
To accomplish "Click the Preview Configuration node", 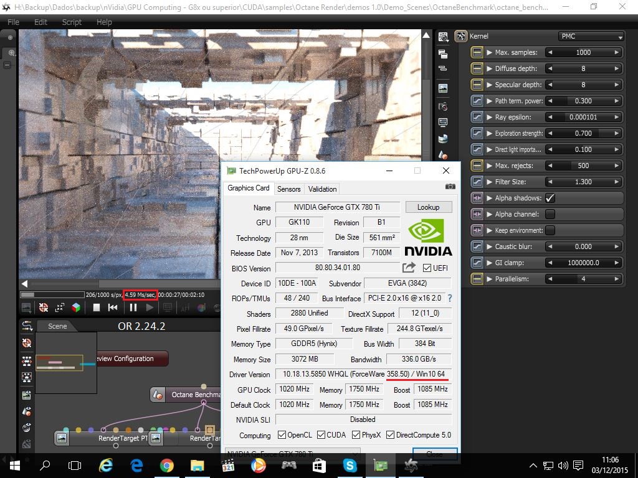I will (x=132, y=358).
